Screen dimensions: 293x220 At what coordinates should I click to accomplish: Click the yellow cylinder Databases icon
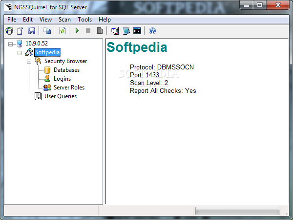click(47, 70)
